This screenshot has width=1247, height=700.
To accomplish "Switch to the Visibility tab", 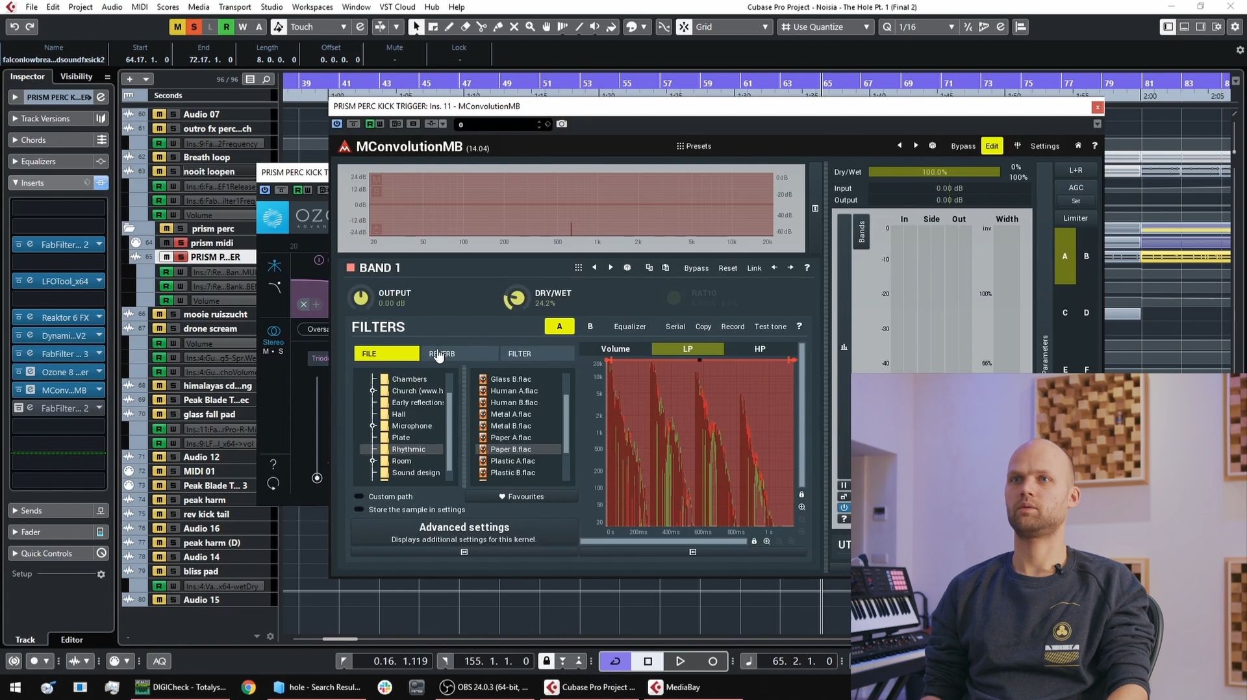I will tap(76, 77).
